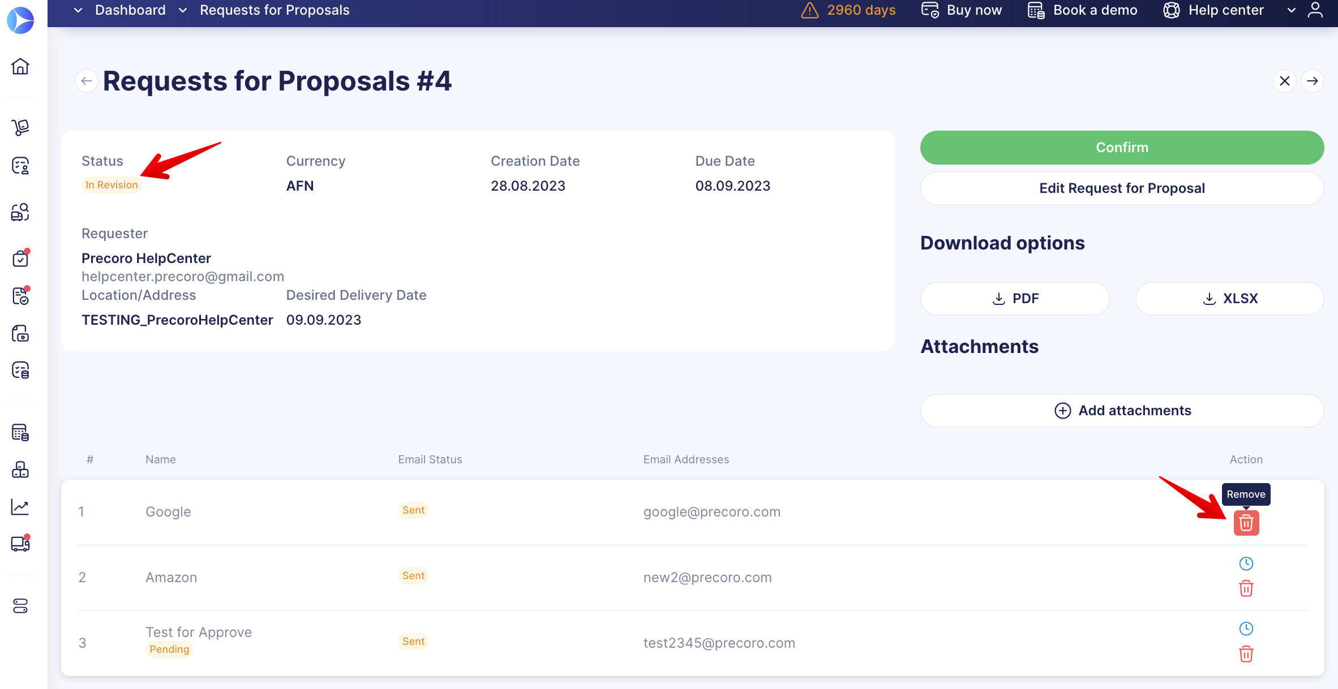
Task: Click the AFN currency value
Action: 300,186
